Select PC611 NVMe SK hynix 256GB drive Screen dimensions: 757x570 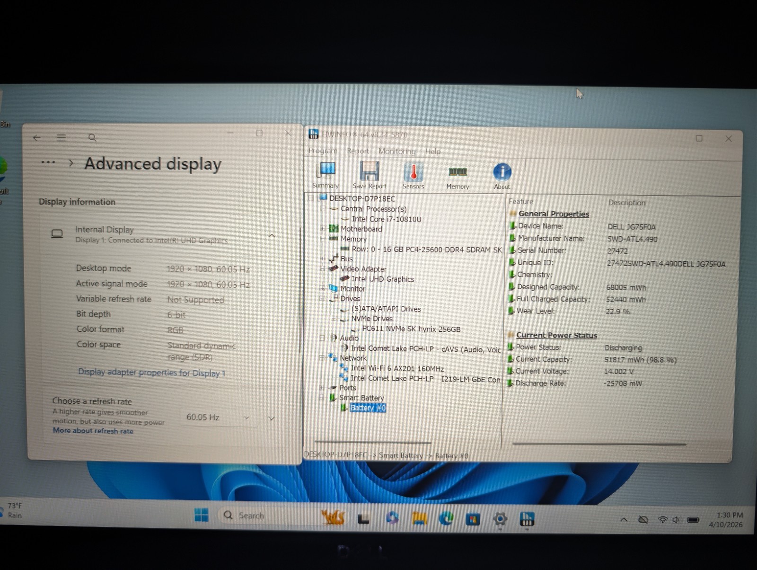[411, 329]
